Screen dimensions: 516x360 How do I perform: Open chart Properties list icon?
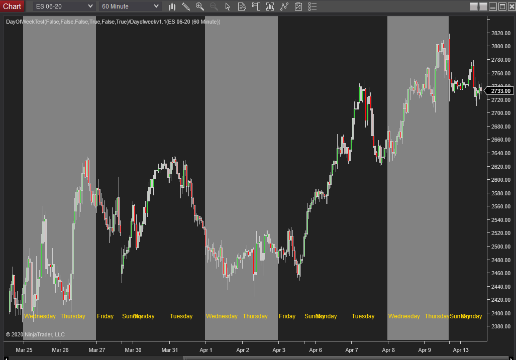pyautogui.click(x=313, y=7)
